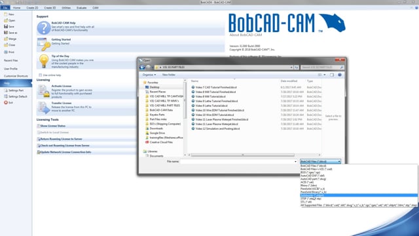Click the preview pane icon in Open dialog

[332, 75]
